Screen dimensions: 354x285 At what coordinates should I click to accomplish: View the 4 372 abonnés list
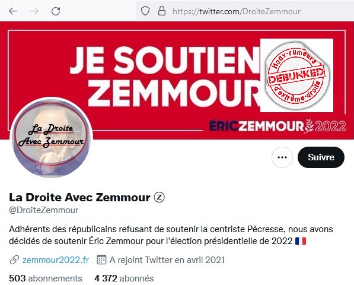(x=124, y=278)
